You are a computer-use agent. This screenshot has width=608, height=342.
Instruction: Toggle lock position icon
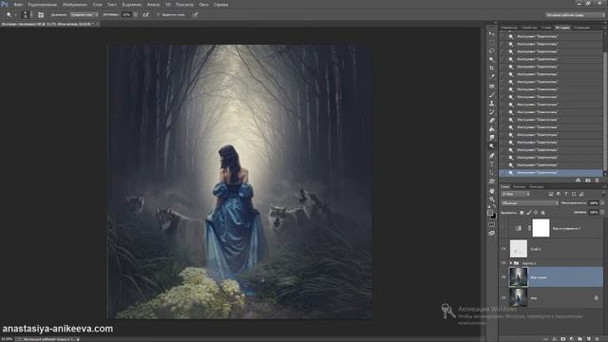[x=536, y=213]
